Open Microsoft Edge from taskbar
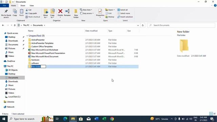Viewport: 217px width, 122px height. [x=65, y=119]
